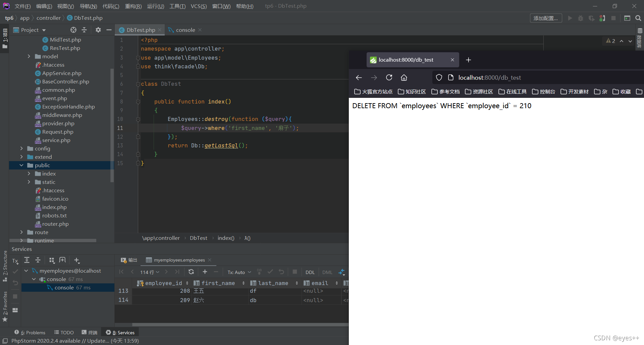Expand the config folder
Image resolution: width=644 pixels, height=345 pixels.
pos(21,148)
